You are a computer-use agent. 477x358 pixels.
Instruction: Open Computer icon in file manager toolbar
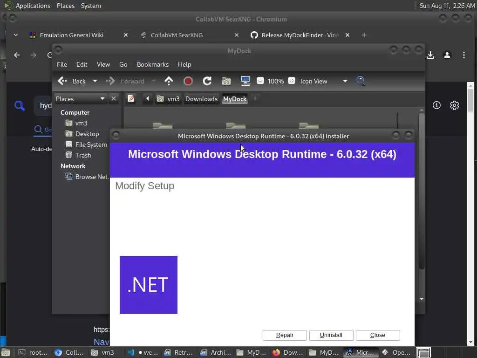click(245, 81)
